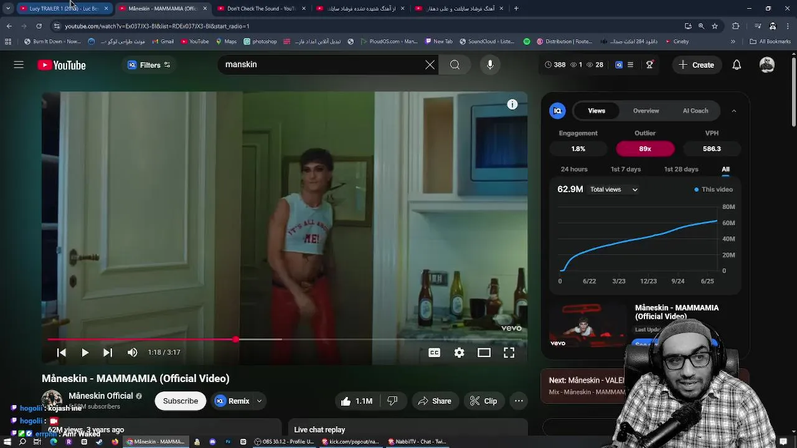Click the red video progress bar scrubber

235,339
